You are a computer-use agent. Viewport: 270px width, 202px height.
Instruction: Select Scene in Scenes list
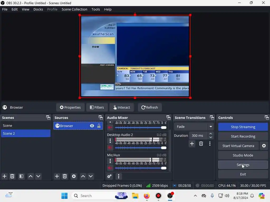(x=26, y=125)
